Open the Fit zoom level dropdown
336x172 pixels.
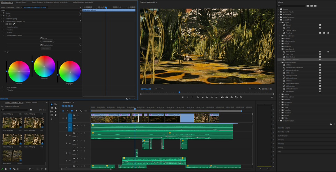pos(159,89)
